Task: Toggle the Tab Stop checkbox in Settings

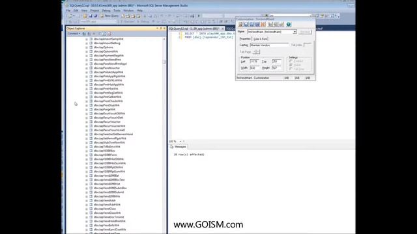Action: point(291,69)
